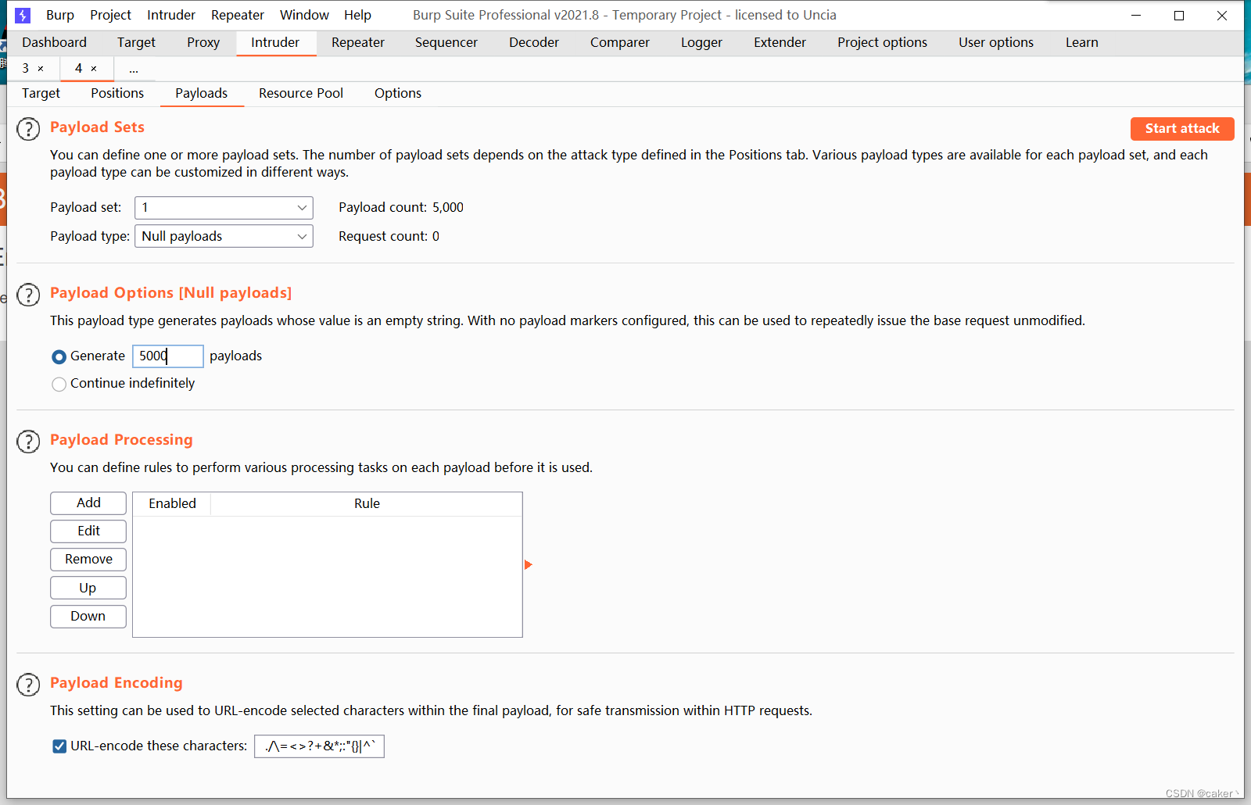The width and height of the screenshot is (1251, 805).
Task: Switch to the Sequencer tab
Action: click(446, 42)
